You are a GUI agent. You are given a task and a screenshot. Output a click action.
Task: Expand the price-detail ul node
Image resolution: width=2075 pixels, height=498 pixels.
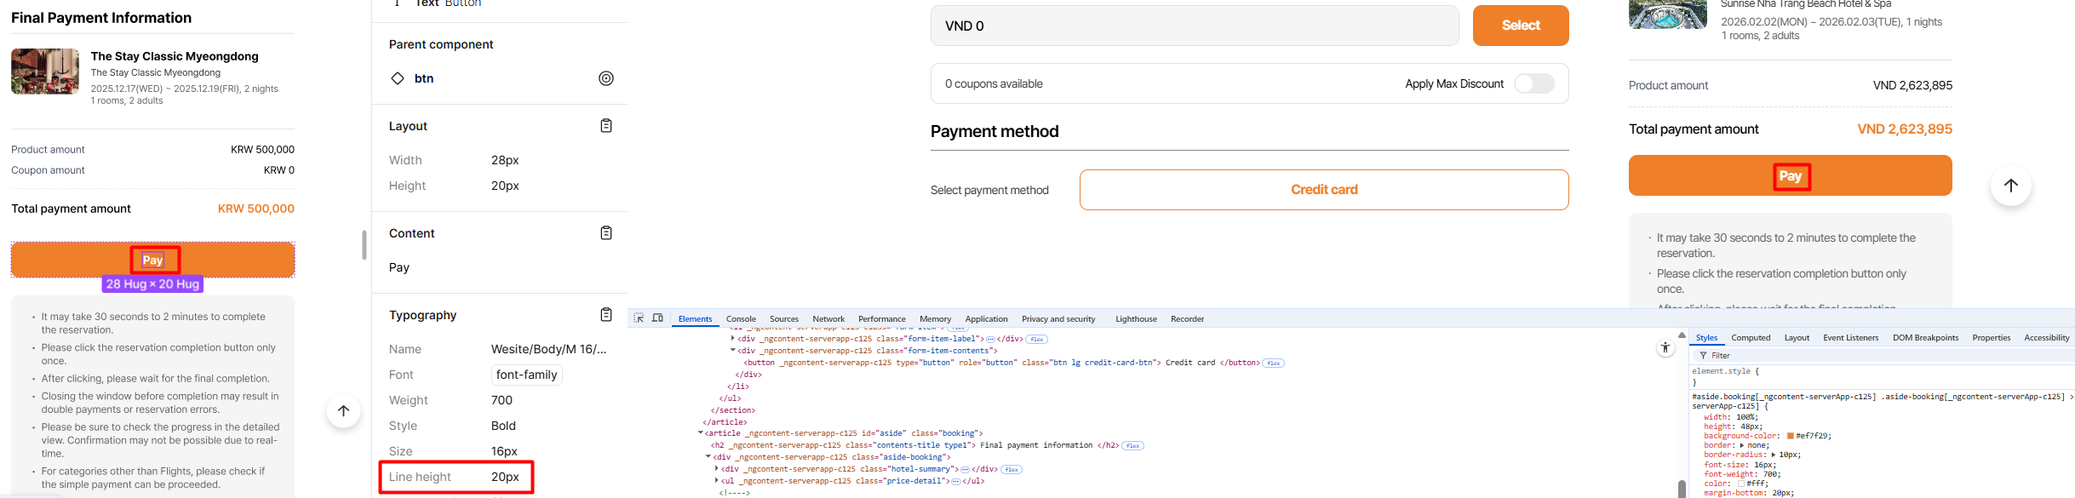[x=717, y=481]
